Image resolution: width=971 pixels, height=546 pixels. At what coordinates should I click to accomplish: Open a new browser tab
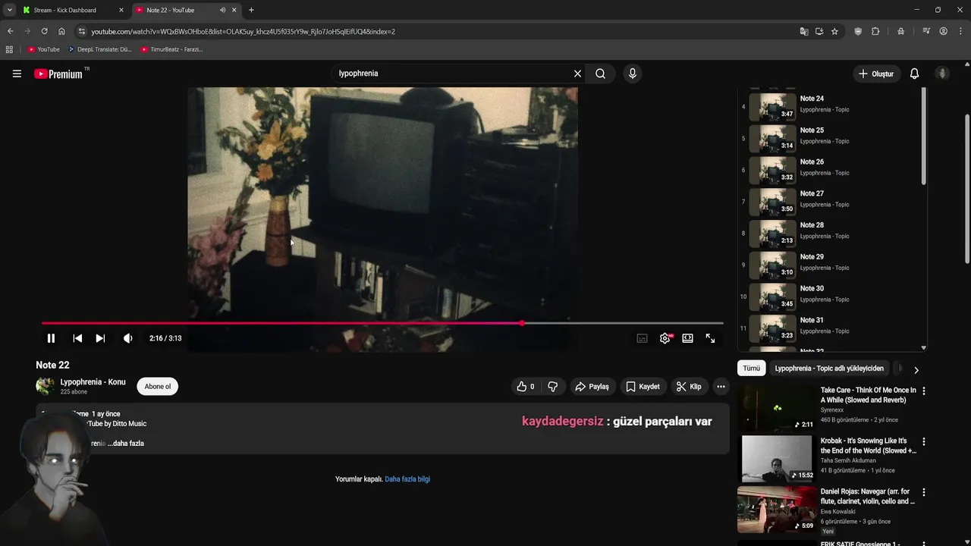pos(251,10)
